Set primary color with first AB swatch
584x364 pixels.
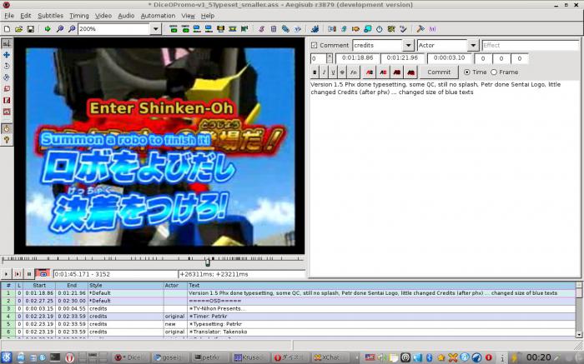pos(370,72)
